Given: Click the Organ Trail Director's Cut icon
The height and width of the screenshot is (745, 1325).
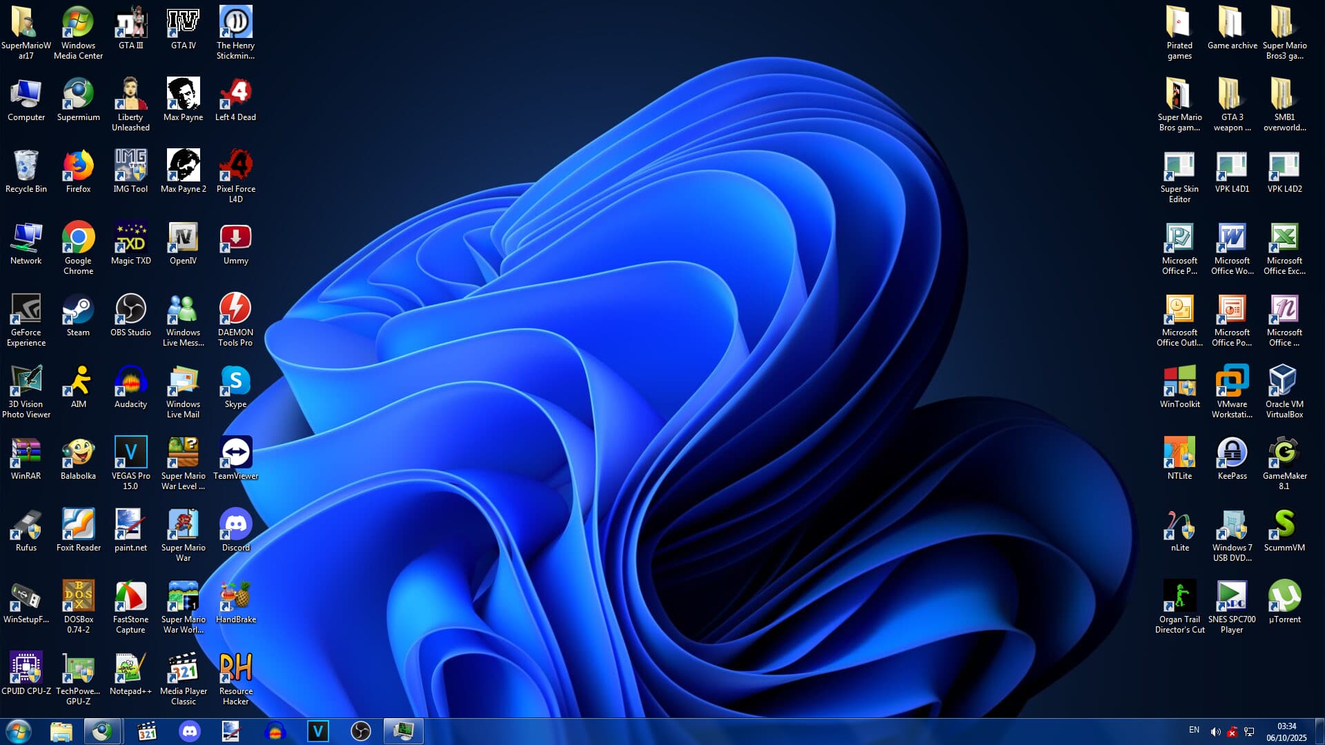Looking at the screenshot, I should 1179,608.
